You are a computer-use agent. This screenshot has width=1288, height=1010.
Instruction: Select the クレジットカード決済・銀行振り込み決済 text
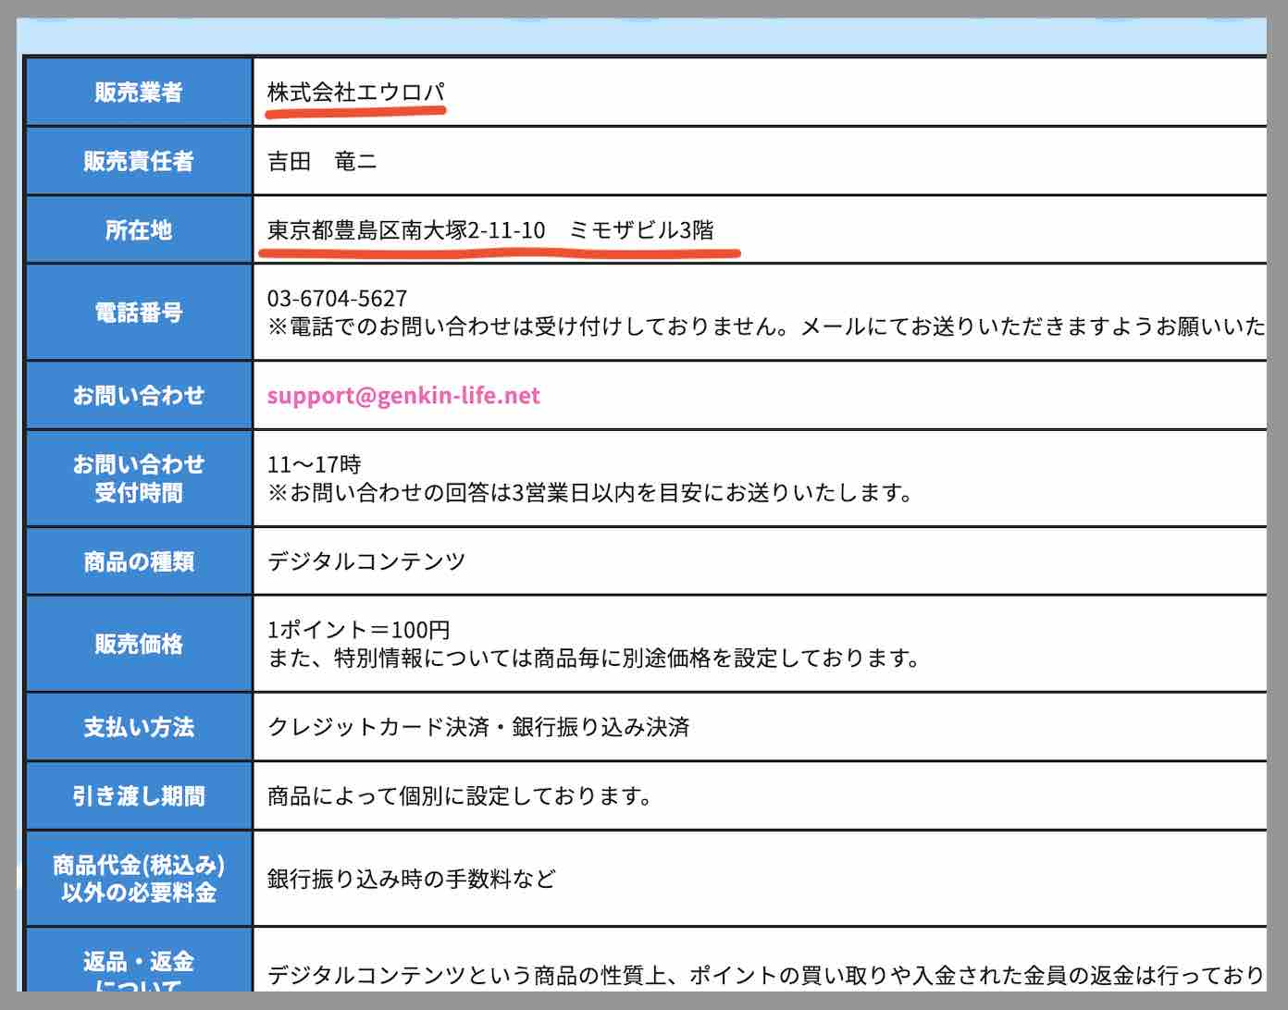(481, 726)
